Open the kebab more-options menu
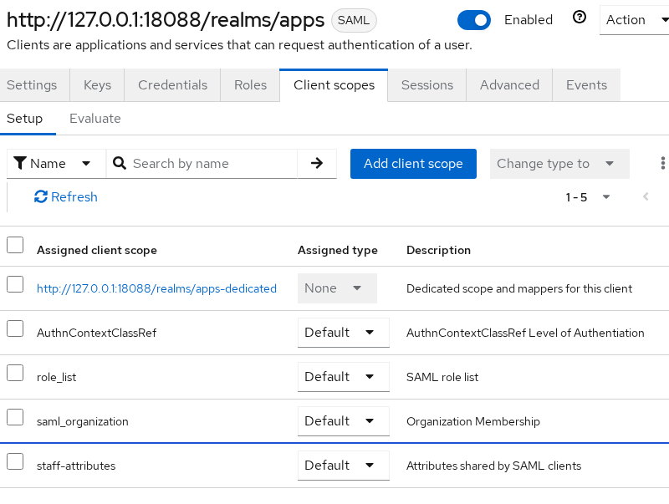 click(x=662, y=163)
